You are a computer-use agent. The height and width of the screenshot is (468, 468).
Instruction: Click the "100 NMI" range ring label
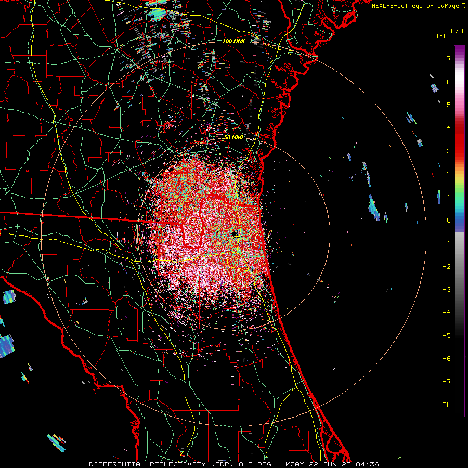pyautogui.click(x=233, y=41)
